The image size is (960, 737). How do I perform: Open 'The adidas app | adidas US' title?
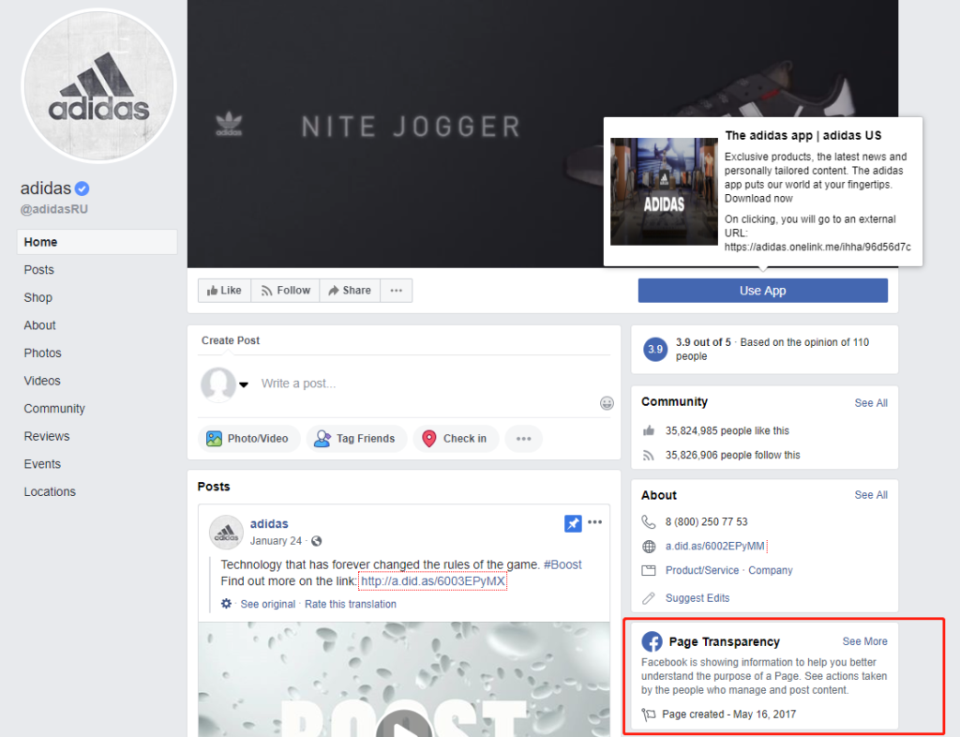point(803,135)
